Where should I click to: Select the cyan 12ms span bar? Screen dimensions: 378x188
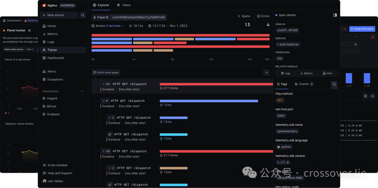174,134
